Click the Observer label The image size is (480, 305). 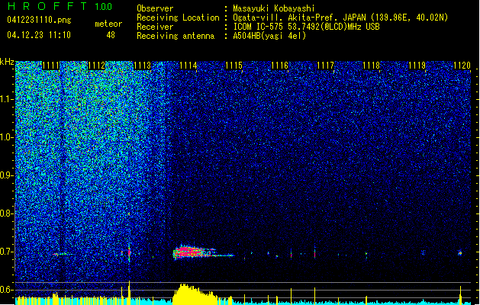pyautogui.click(x=155, y=8)
